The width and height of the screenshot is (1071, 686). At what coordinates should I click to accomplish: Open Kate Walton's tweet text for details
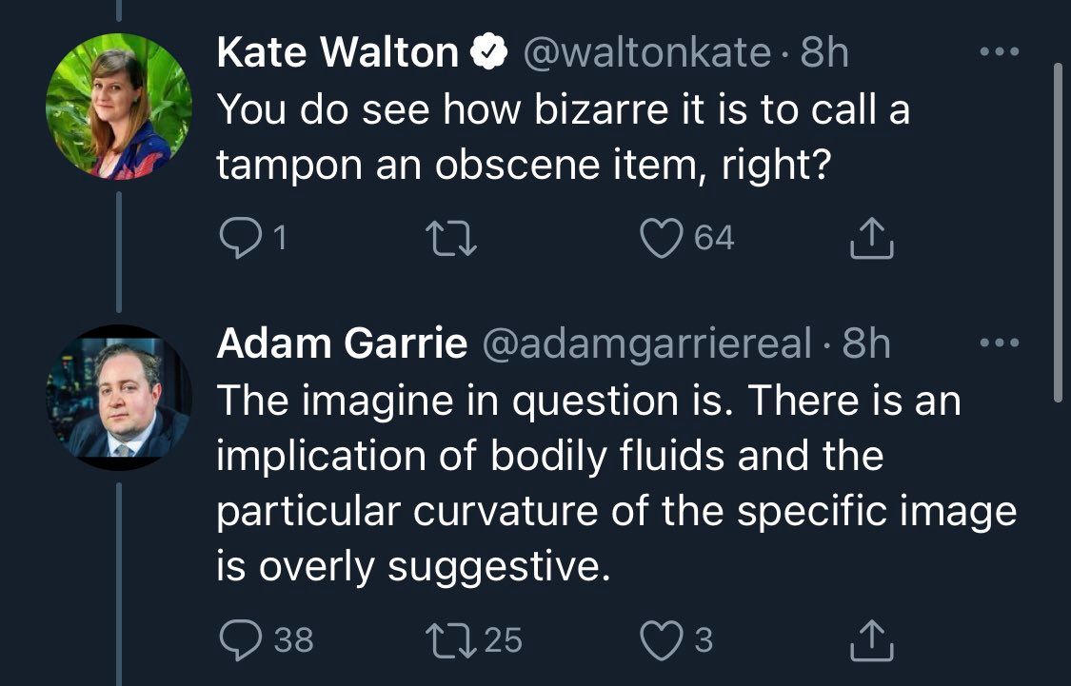tap(564, 136)
